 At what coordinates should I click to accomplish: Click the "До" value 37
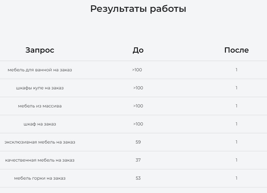pos(138,160)
